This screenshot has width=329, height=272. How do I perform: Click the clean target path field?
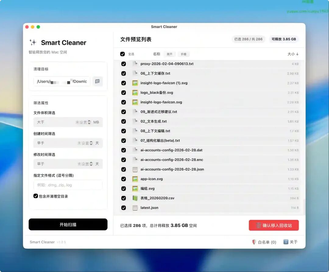point(62,81)
